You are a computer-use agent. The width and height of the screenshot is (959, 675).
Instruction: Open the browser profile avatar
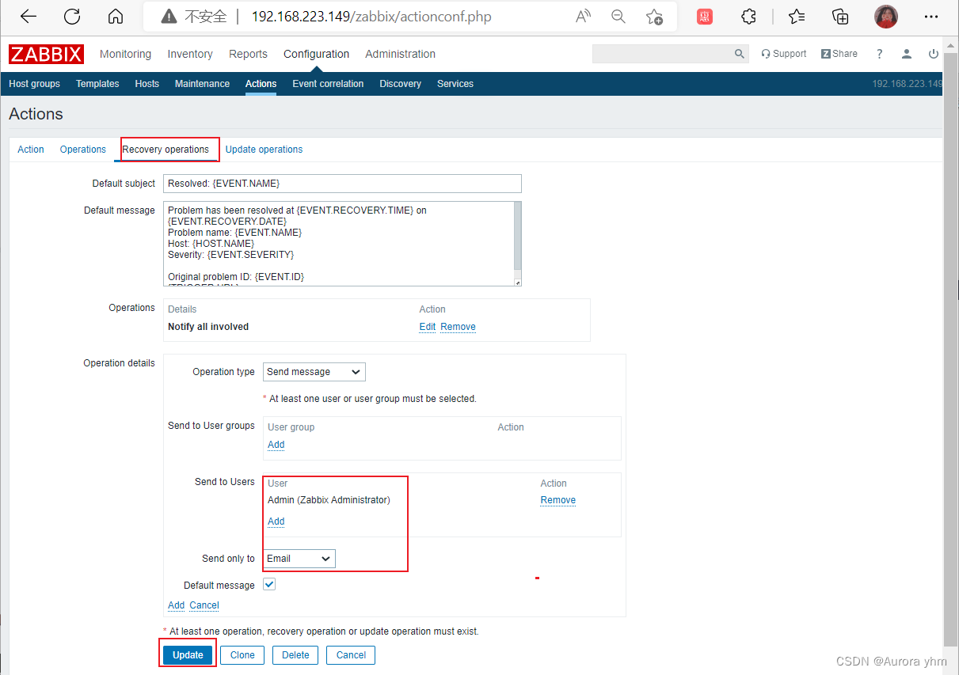886,17
